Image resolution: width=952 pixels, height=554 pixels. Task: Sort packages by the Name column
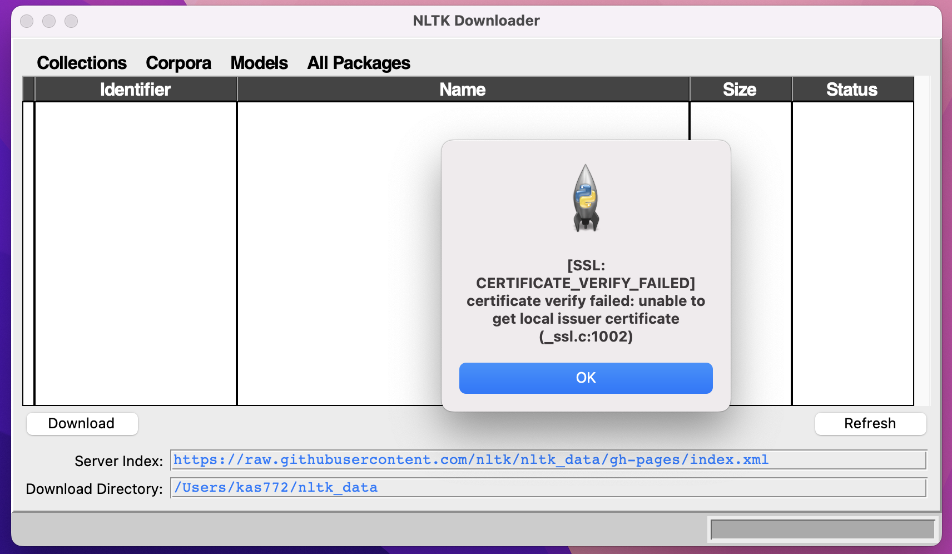pos(462,89)
